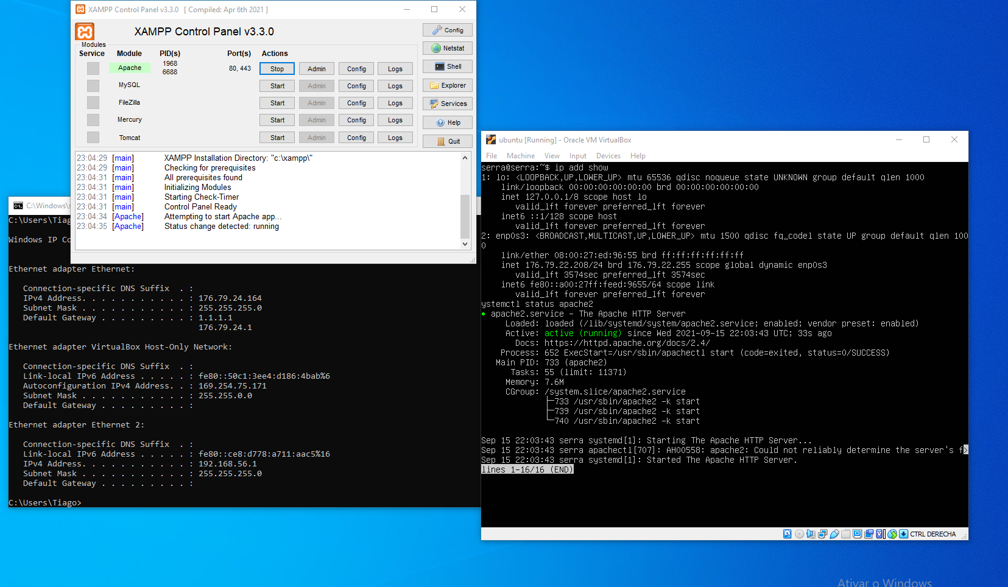Click the audio speaker icon in VirtualBox status bar
Viewport: 1008px width, 587px height.
811,534
